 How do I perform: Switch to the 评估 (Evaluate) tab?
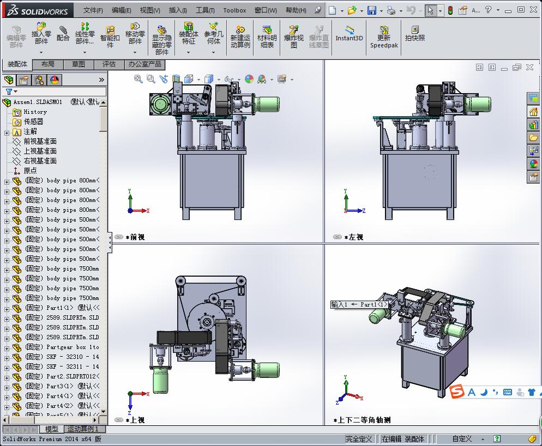[x=109, y=64]
